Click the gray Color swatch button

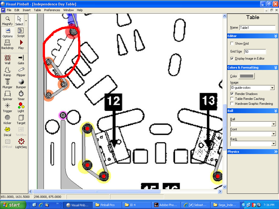(246, 76)
